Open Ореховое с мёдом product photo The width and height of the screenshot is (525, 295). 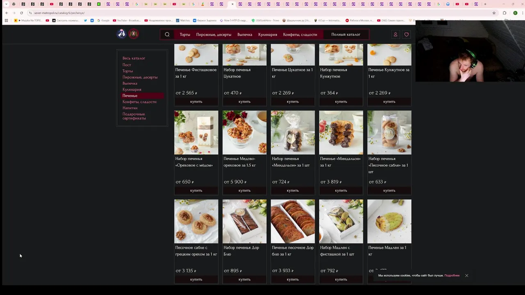[x=196, y=132]
